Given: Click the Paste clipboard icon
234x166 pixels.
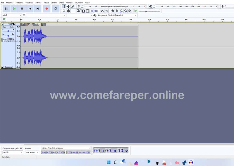Looking at the screenshot, I should click(x=87, y=11).
